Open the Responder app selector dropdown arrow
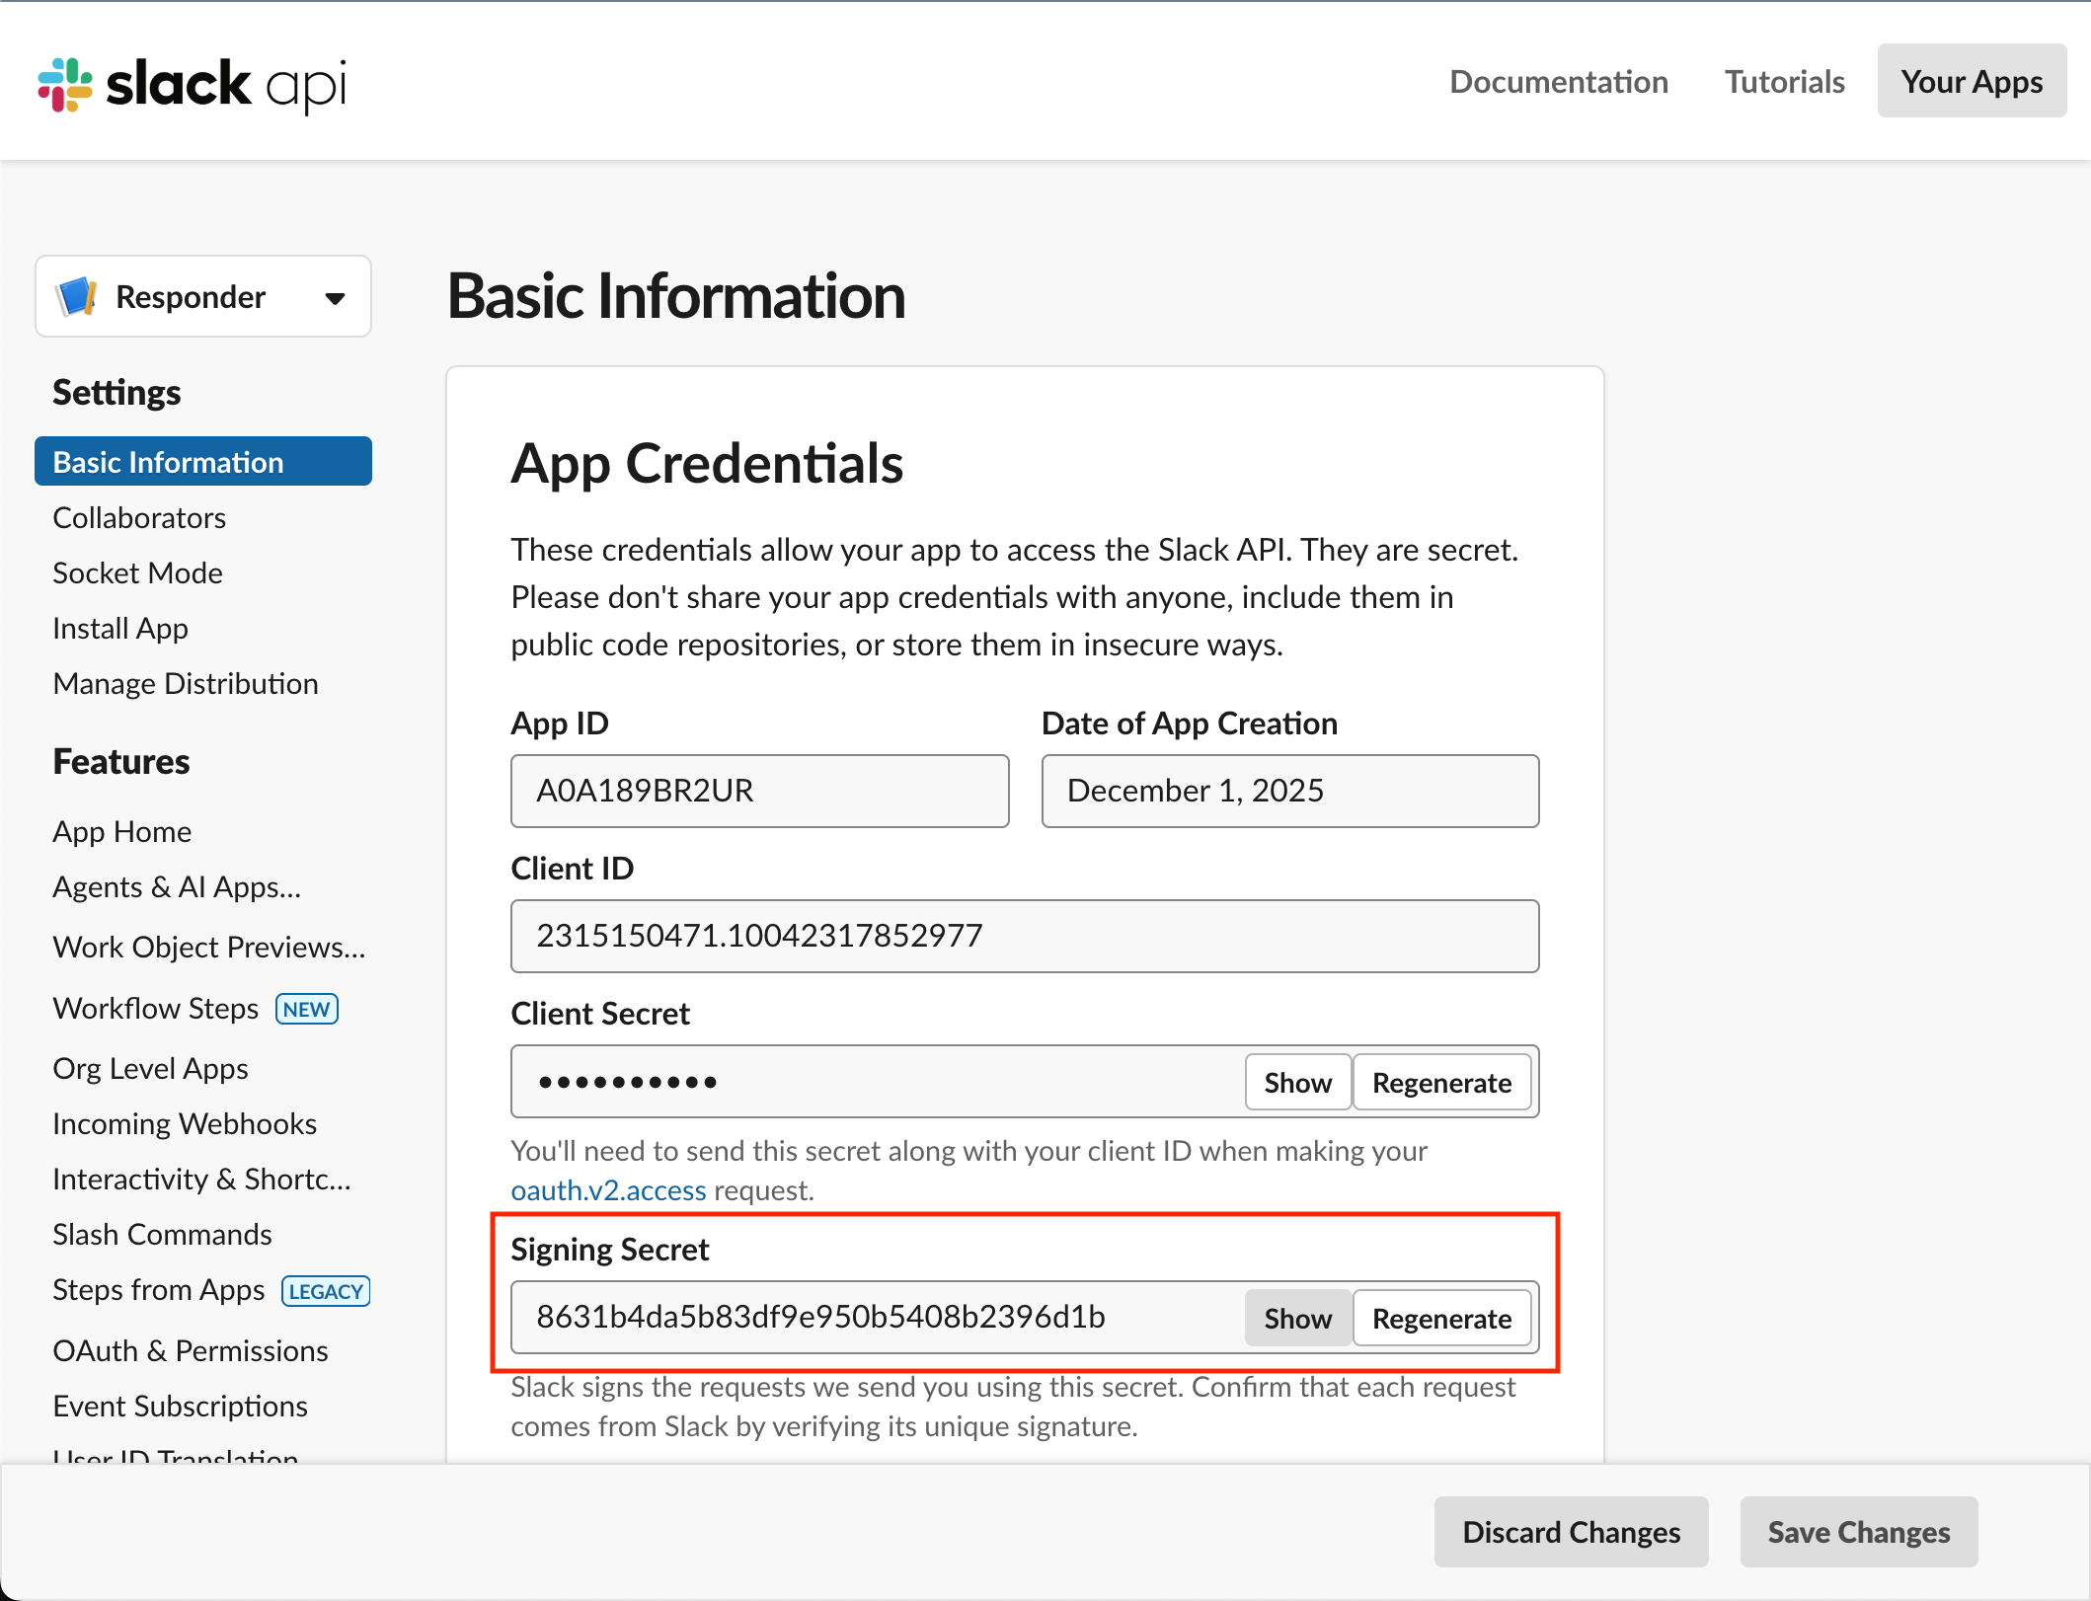 pyautogui.click(x=336, y=298)
